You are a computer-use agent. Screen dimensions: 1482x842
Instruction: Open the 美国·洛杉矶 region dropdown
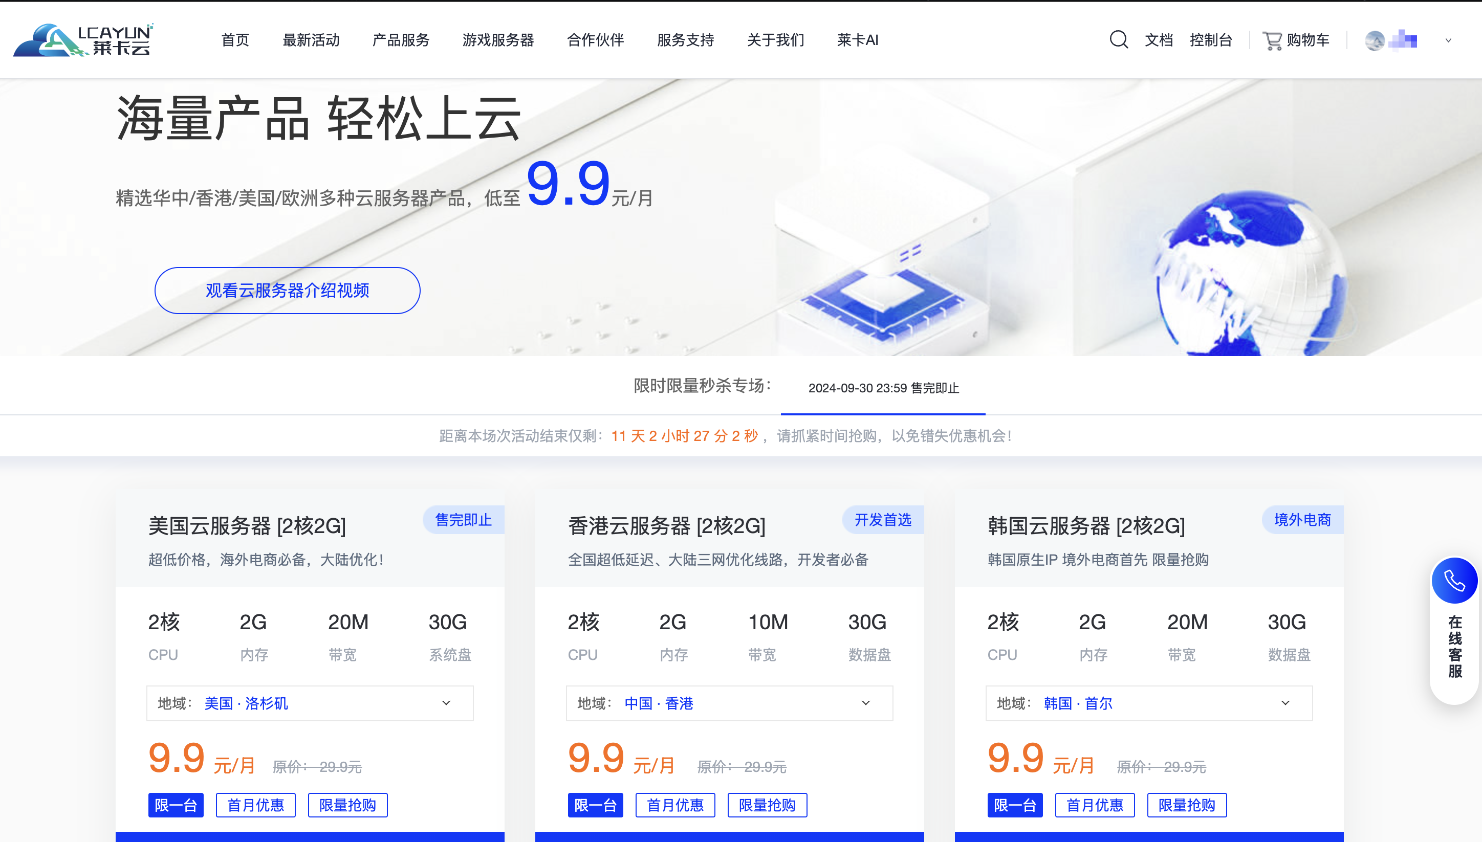coord(310,703)
